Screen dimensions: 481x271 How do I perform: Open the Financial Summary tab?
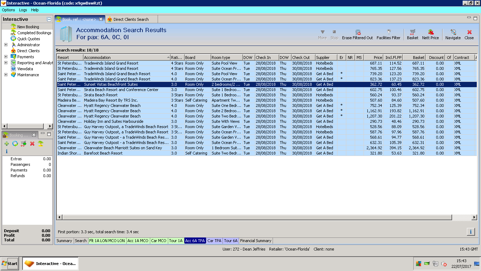256,241
